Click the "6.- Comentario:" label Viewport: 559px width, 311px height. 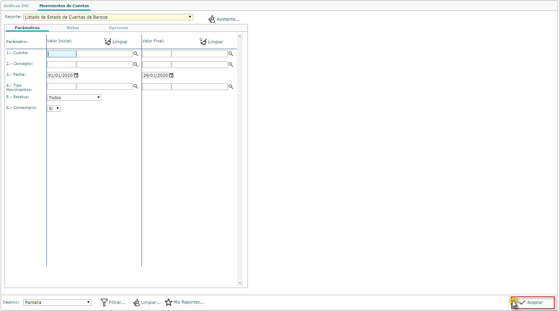(22, 108)
